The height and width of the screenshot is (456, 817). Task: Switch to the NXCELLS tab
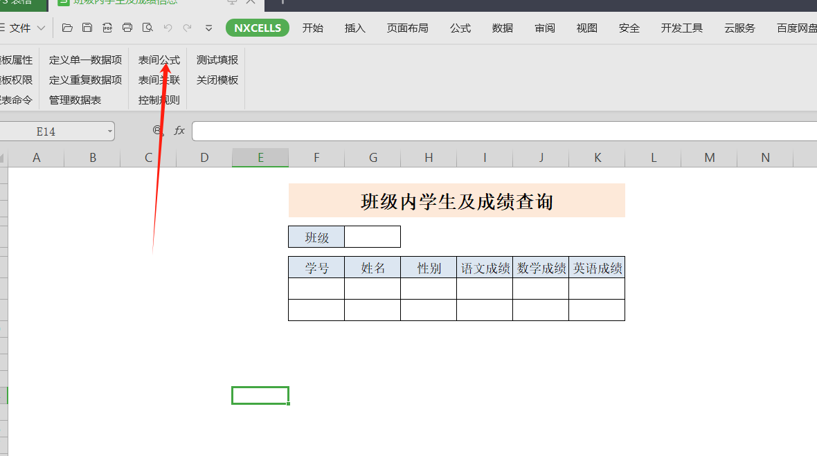click(x=258, y=28)
